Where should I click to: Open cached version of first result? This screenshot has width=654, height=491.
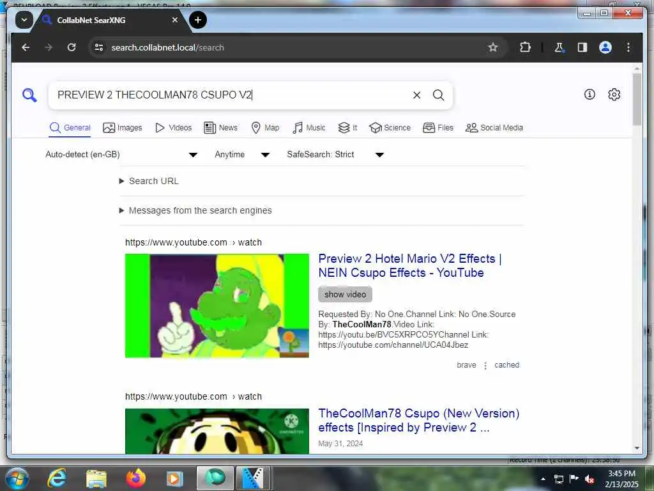coord(506,365)
